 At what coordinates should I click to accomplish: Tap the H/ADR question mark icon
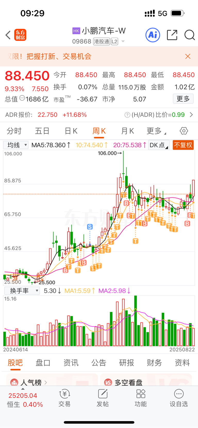click(x=127, y=115)
